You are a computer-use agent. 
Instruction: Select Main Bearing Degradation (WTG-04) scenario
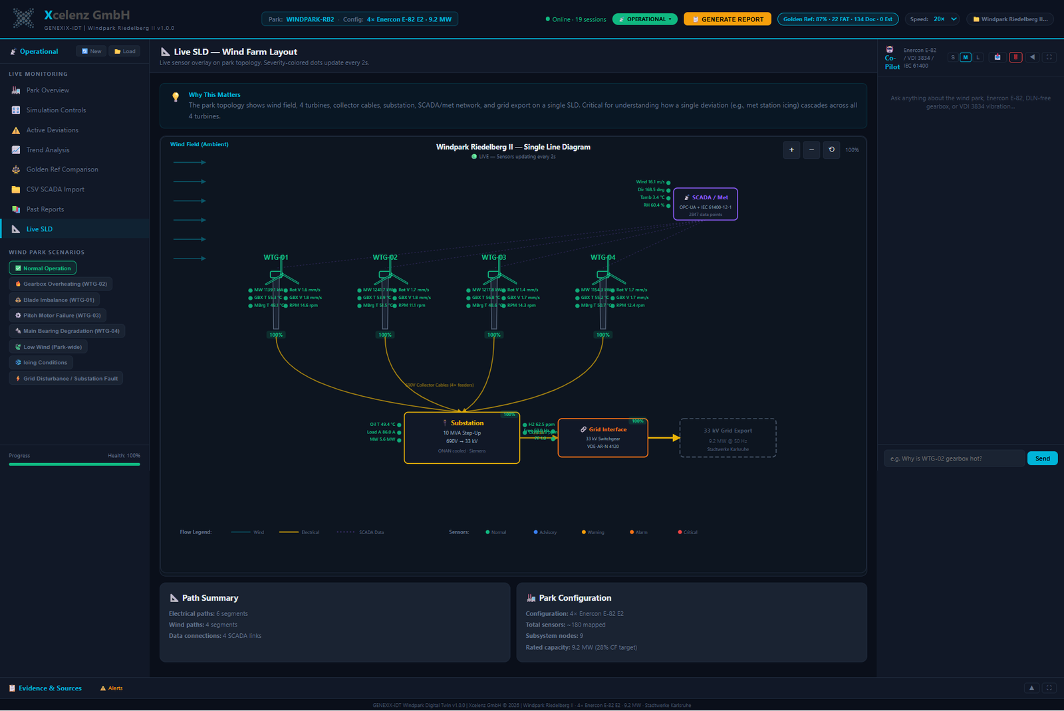(x=67, y=331)
